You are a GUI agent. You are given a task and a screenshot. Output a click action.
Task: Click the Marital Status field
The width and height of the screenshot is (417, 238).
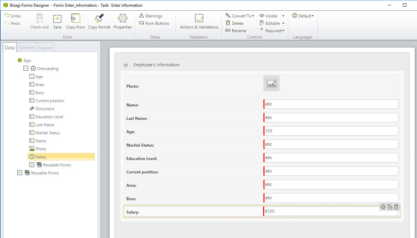331,144
